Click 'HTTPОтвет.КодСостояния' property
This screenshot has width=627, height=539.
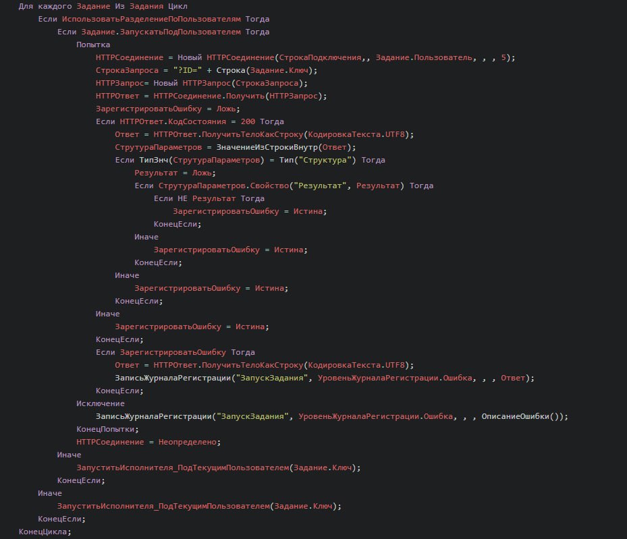click(x=173, y=121)
